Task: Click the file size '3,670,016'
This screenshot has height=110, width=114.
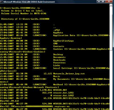Action: (46, 90)
